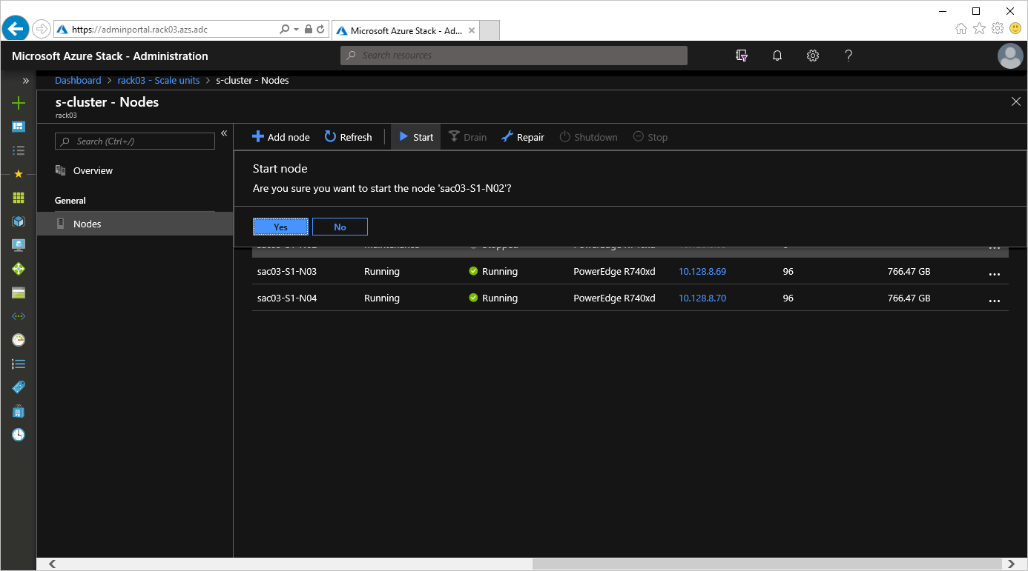
Task: Click the browser back arrow button
Action: (16, 29)
